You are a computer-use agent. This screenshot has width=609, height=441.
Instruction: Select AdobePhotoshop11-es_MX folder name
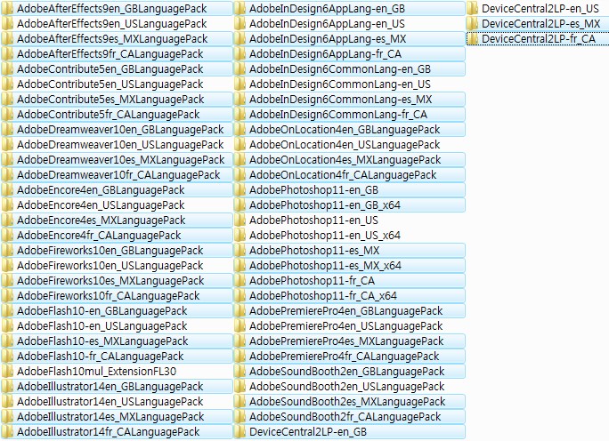point(314,251)
